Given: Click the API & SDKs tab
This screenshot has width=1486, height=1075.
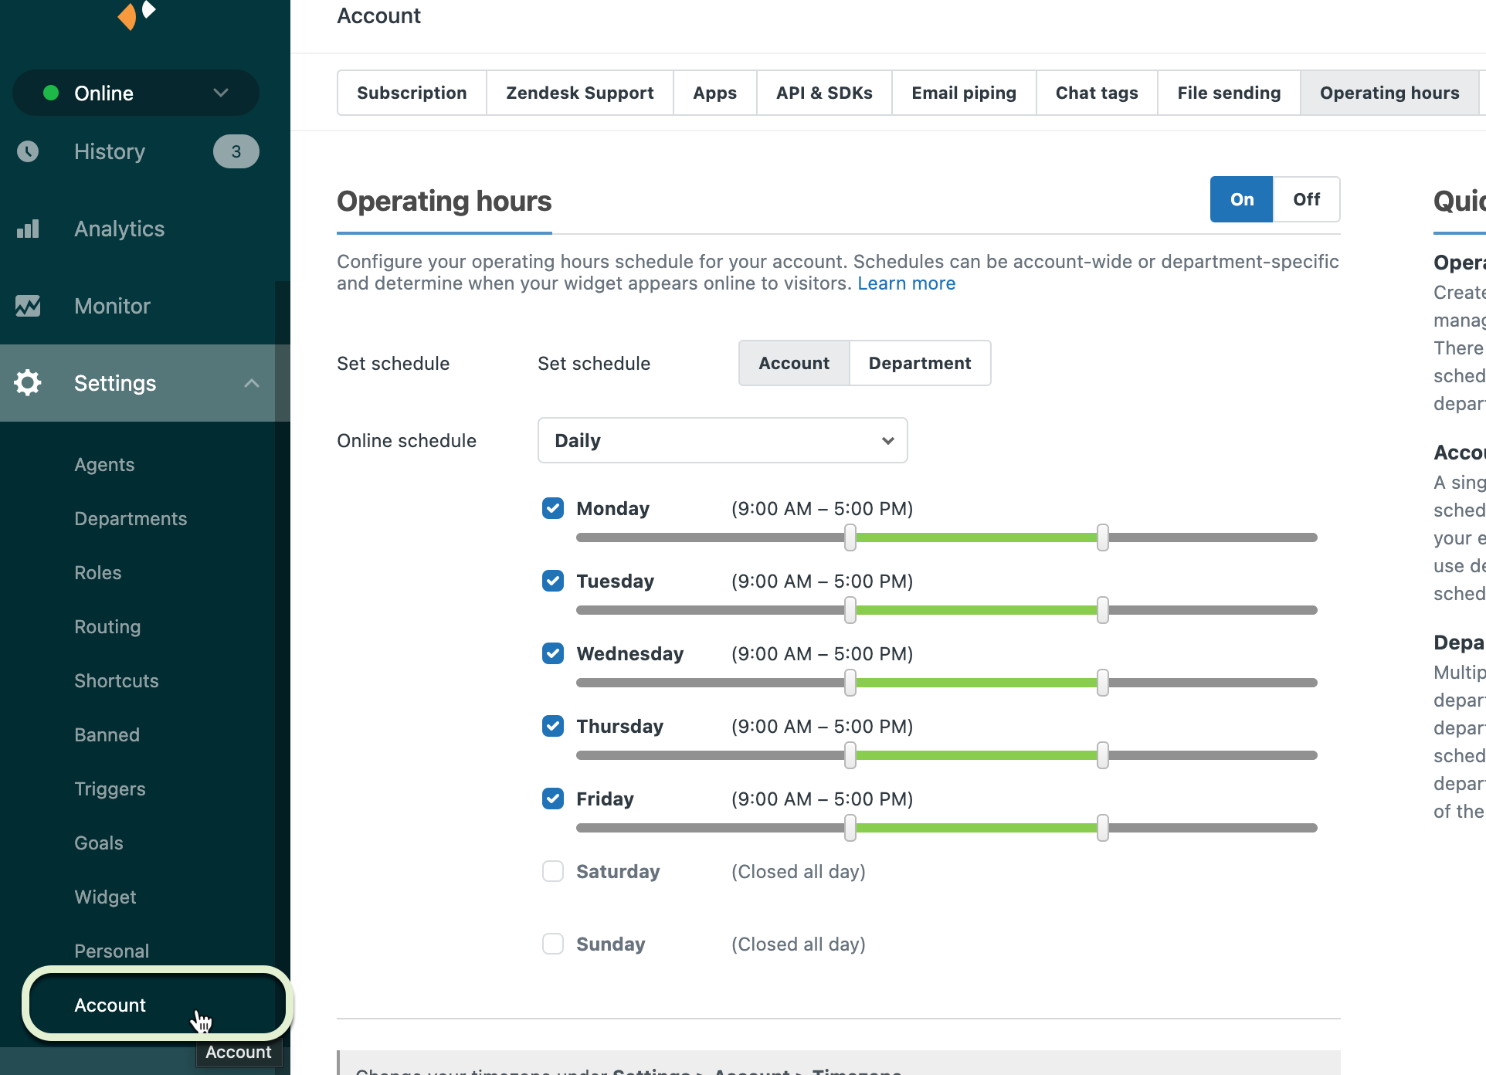Looking at the screenshot, I should pyautogui.click(x=823, y=92).
